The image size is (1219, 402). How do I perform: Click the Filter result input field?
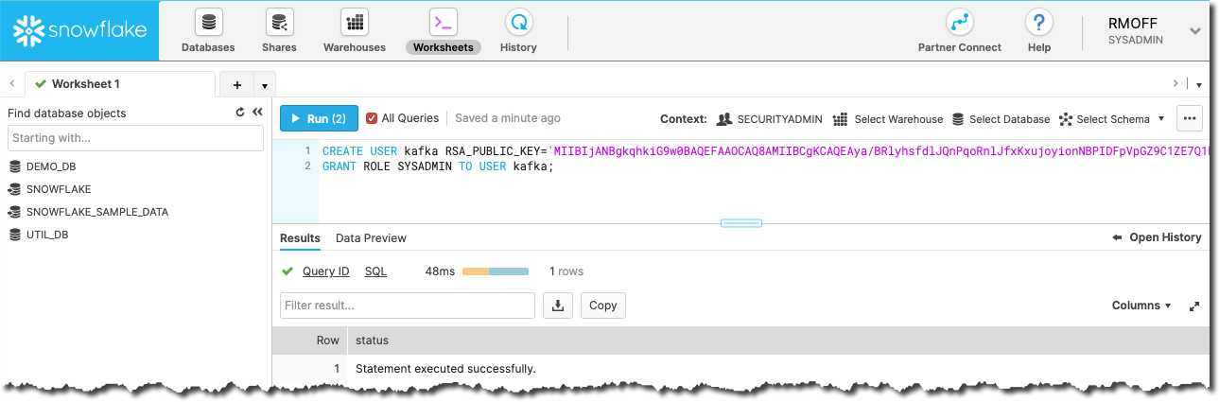click(x=408, y=306)
